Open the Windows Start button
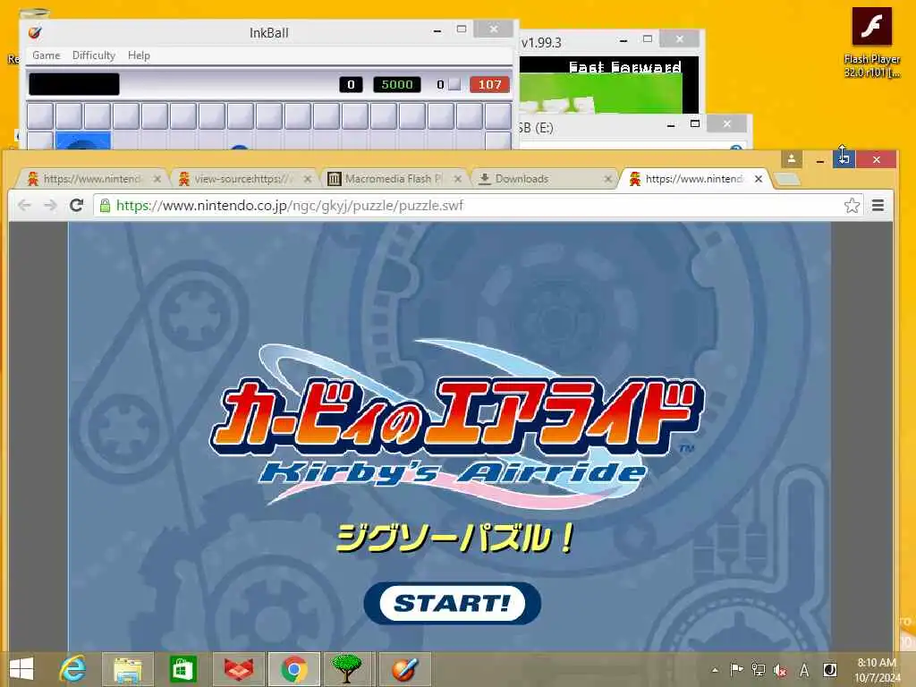 coord(21,669)
